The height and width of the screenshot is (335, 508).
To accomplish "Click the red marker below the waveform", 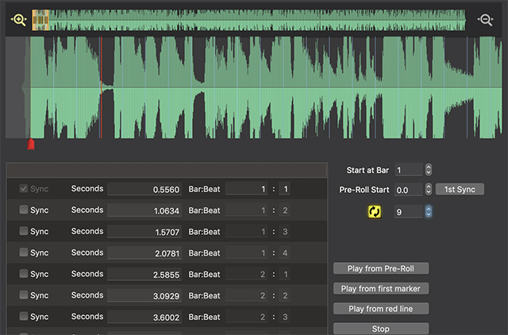I will [31, 144].
